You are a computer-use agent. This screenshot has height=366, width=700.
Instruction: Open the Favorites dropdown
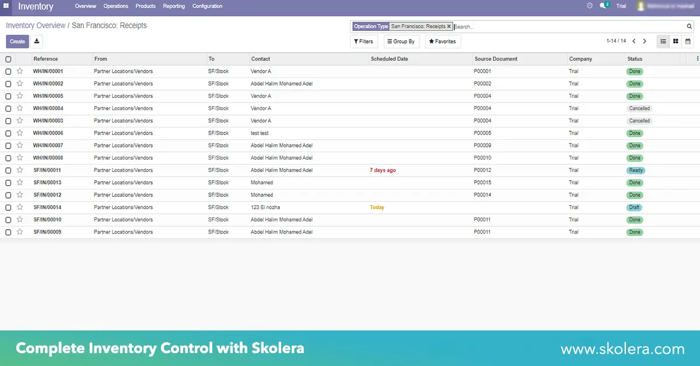tap(443, 41)
